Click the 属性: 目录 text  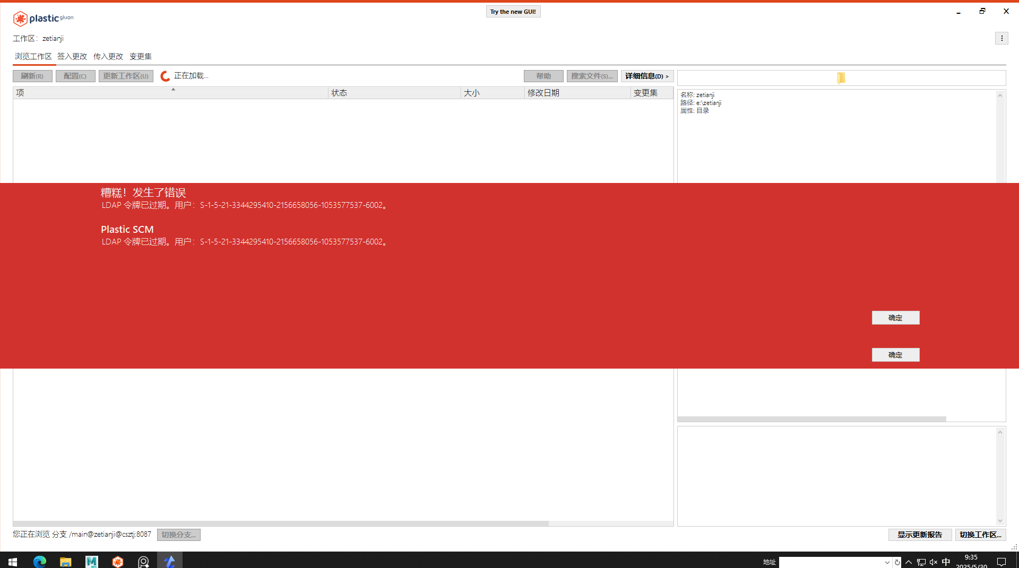pyautogui.click(x=695, y=111)
